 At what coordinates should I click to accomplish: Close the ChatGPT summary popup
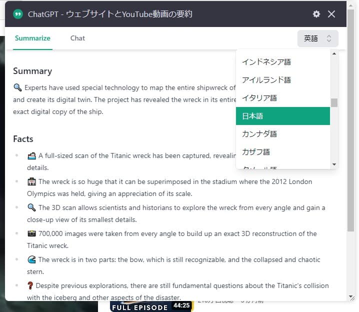[331, 14]
